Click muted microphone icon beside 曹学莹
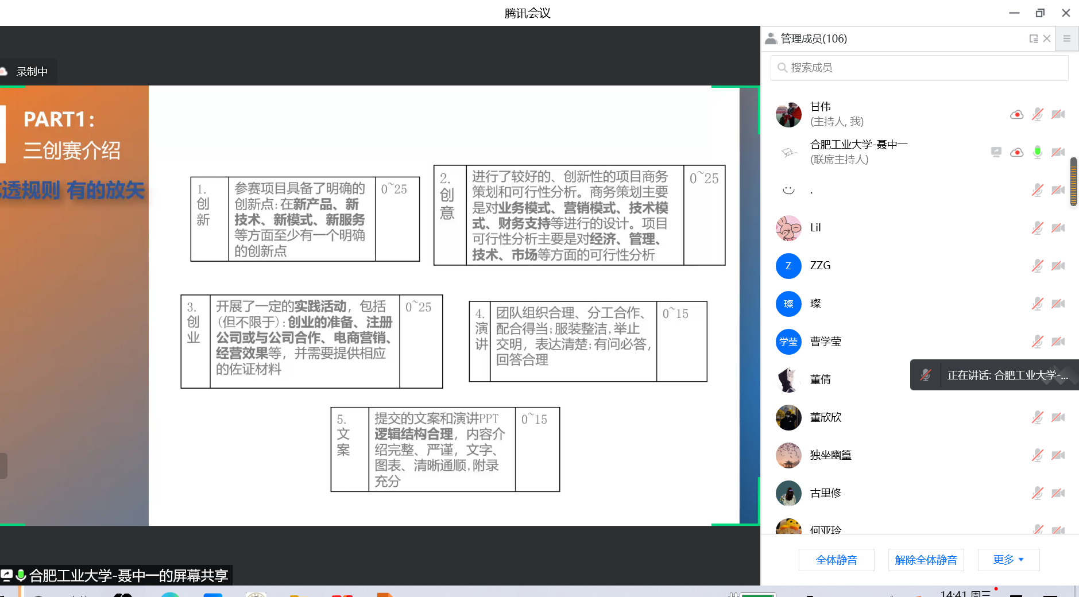This screenshot has width=1079, height=597. point(1037,342)
